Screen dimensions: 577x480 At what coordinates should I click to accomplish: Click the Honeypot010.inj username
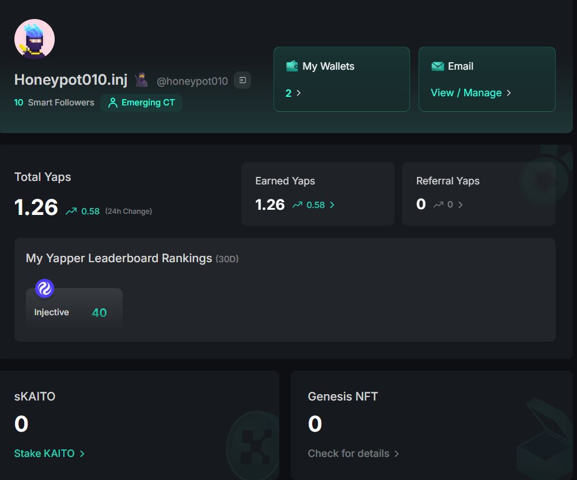71,80
